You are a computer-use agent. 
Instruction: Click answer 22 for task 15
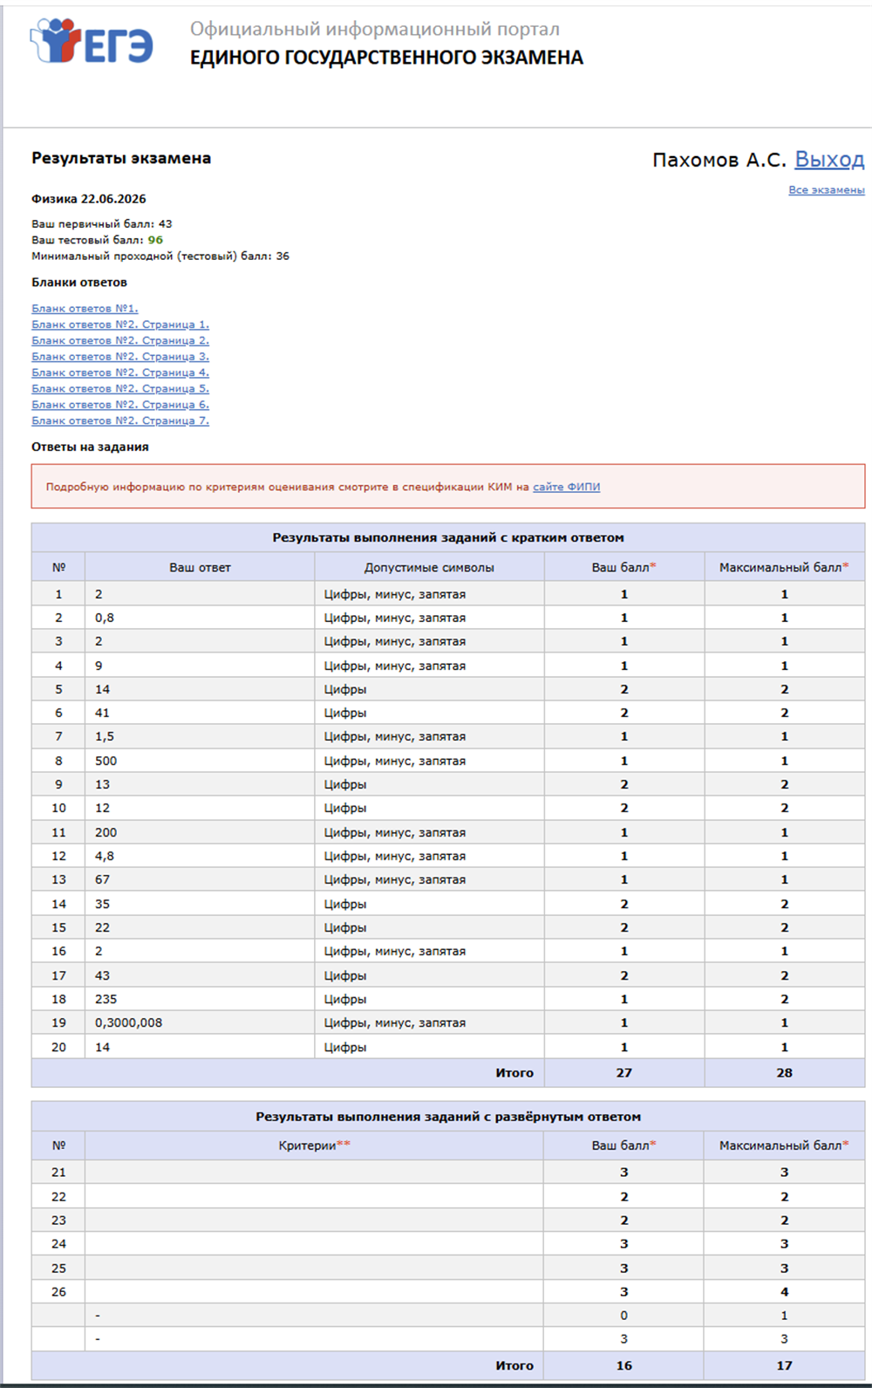pyautogui.click(x=102, y=927)
